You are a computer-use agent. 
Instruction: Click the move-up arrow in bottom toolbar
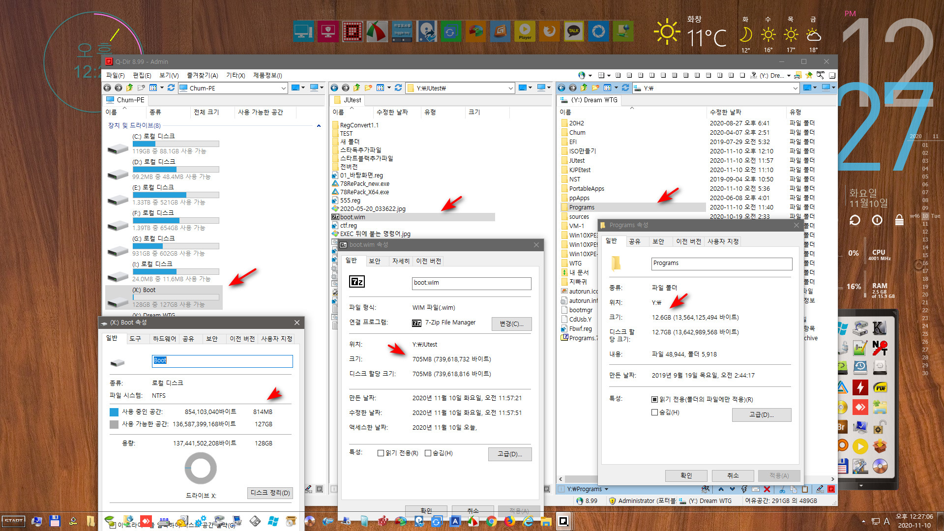(721, 489)
